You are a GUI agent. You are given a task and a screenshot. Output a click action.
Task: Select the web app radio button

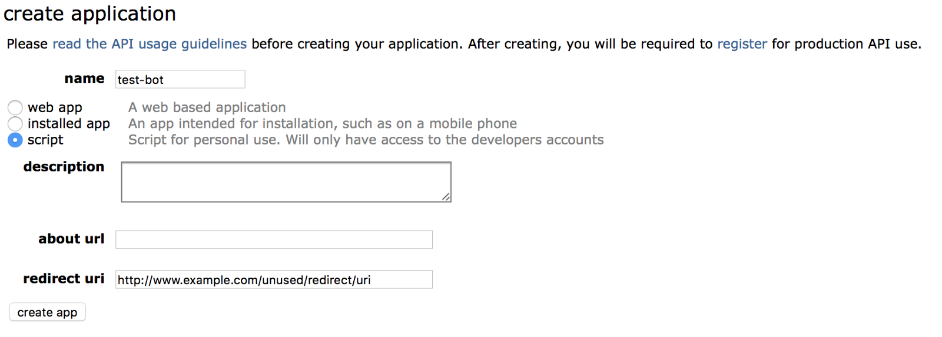point(15,107)
